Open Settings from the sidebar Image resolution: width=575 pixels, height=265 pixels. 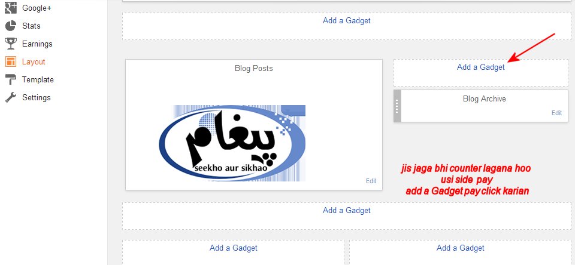point(37,98)
